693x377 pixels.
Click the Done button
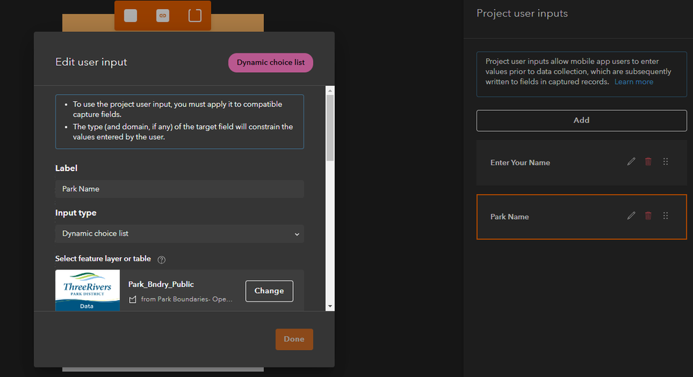294,339
